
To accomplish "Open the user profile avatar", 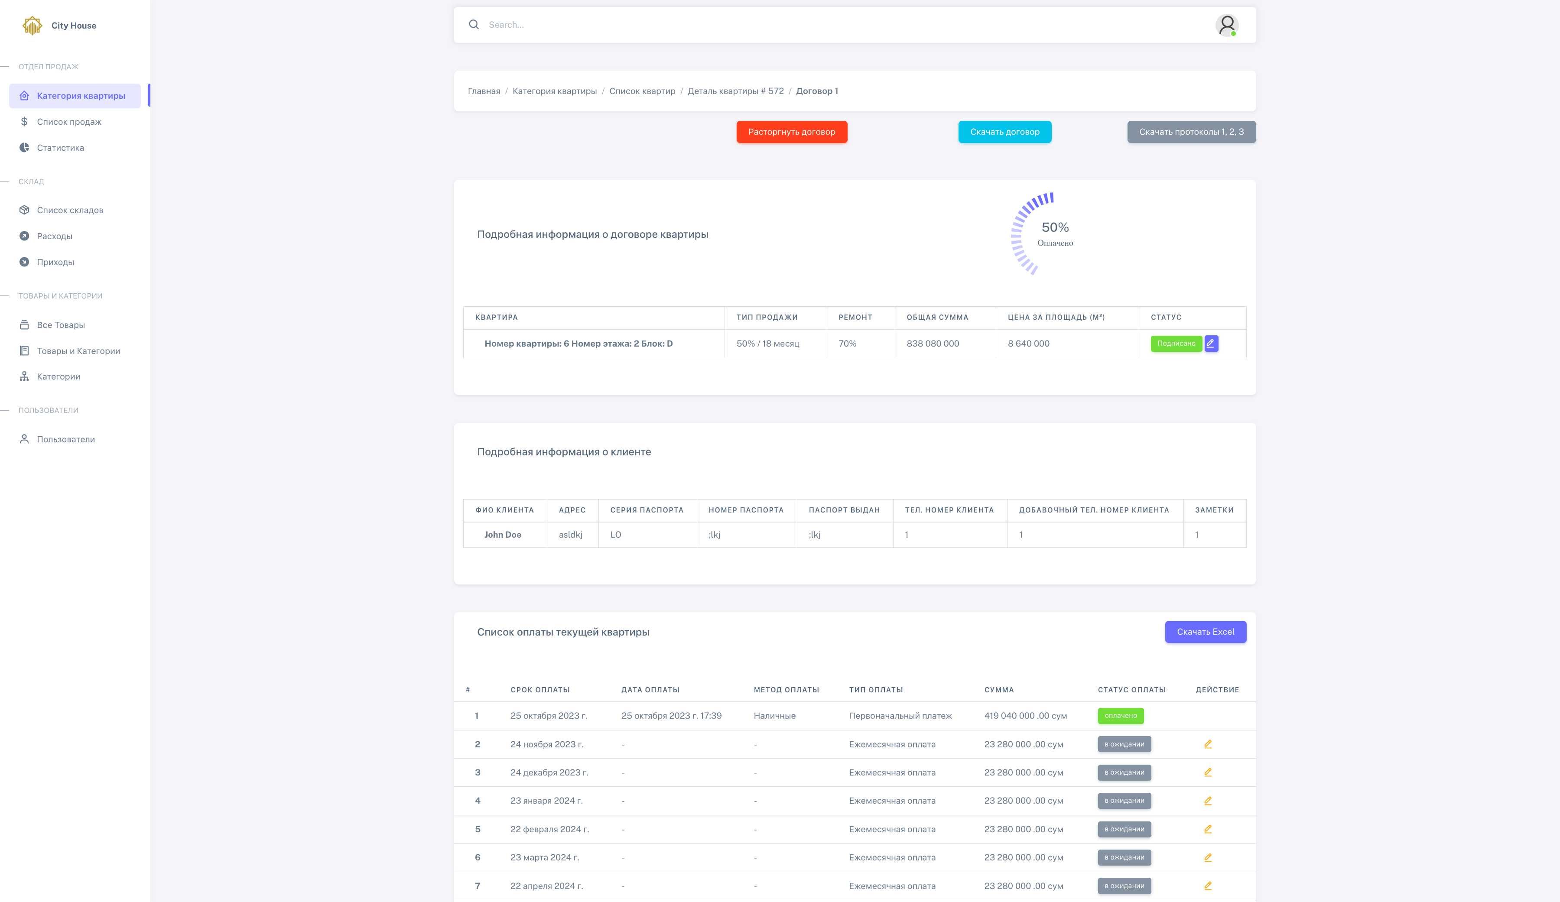I will coord(1226,26).
